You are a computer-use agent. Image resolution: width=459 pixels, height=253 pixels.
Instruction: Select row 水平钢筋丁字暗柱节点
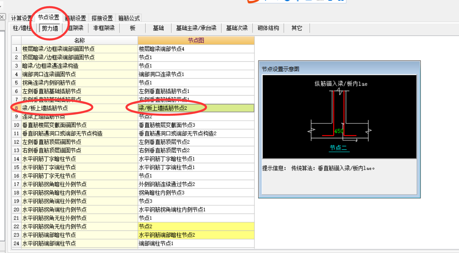click(x=79, y=159)
